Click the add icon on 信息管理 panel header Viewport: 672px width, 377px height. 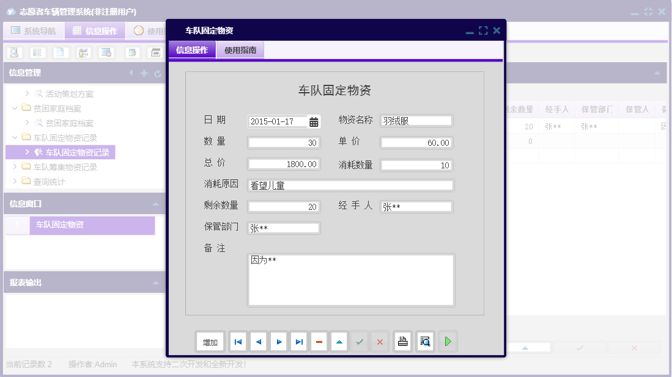click(143, 73)
